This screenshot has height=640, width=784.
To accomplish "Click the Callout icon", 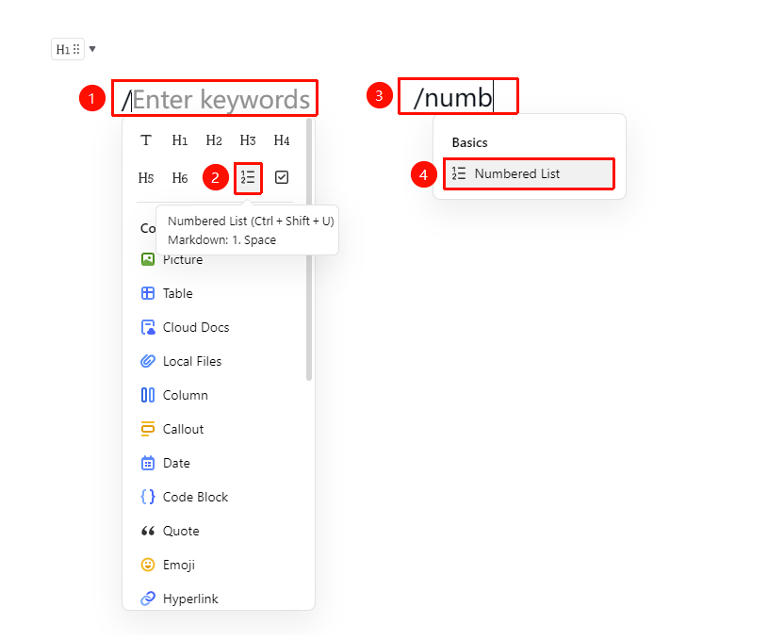I will click(148, 429).
